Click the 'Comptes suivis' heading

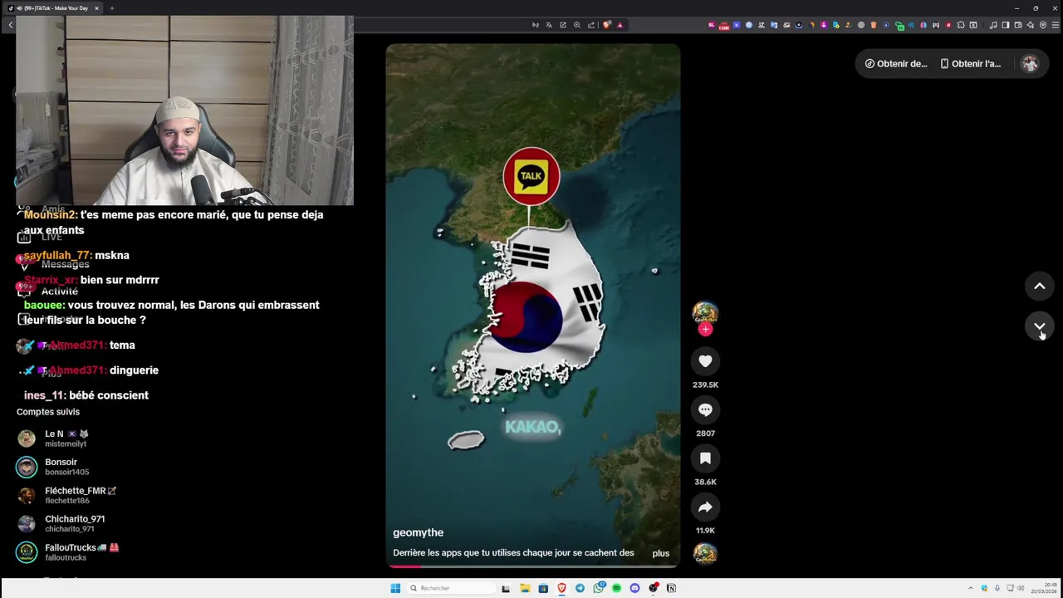[48, 412]
